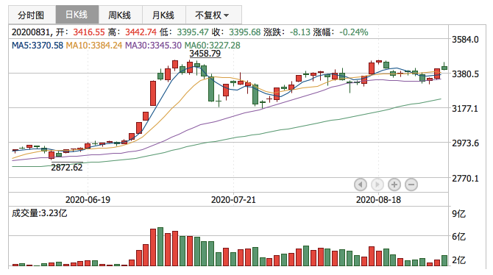Click the MA30 indicator label

154,46
